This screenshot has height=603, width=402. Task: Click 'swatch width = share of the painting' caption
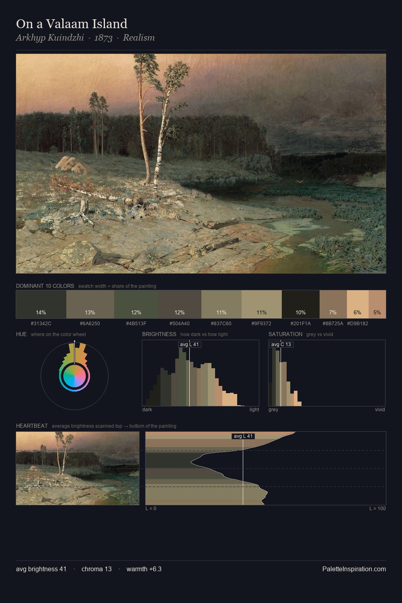pyautogui.click(x=117, y=286)
